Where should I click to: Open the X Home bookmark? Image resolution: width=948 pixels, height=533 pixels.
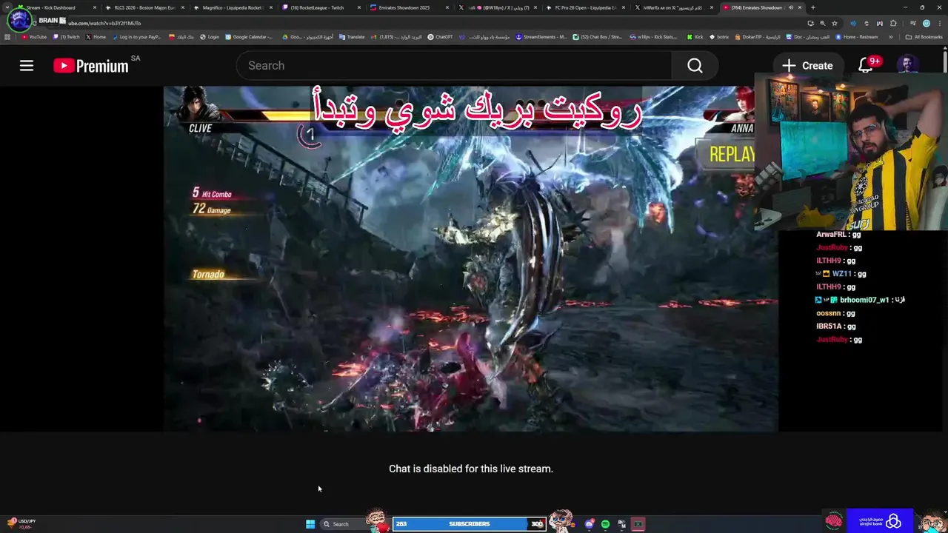click(96, 36)
